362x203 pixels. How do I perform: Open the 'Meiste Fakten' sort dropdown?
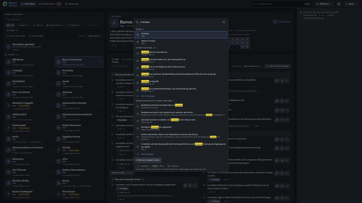pos(95,36)
